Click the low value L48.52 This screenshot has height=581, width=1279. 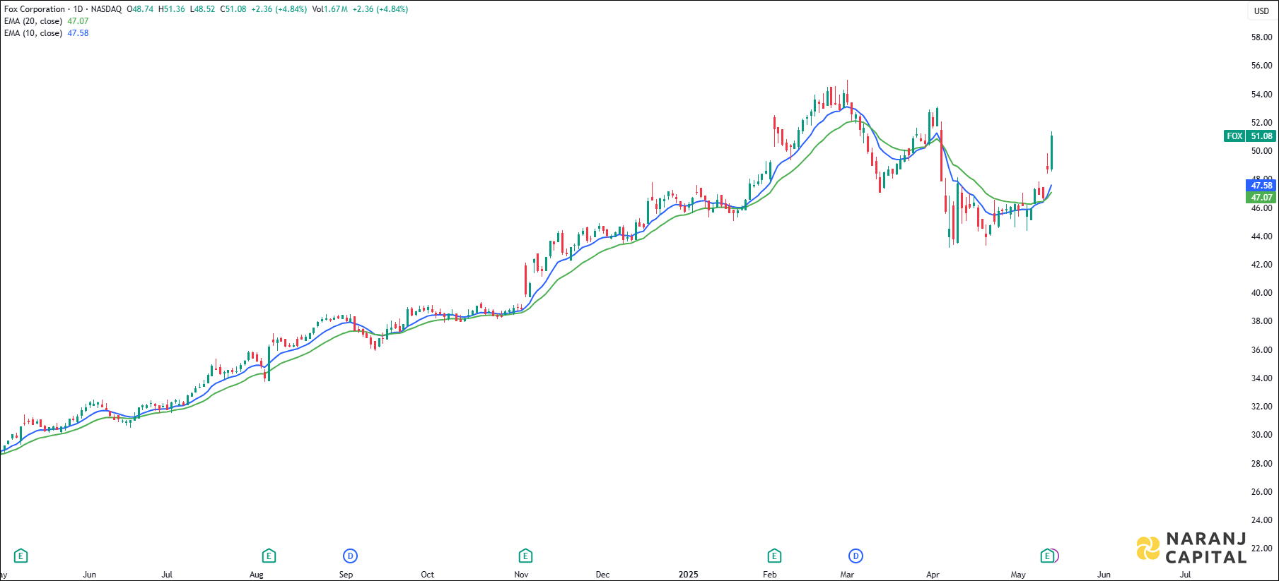(202, 9)
